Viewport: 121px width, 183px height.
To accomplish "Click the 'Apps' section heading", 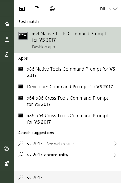I will coord(23,58).
